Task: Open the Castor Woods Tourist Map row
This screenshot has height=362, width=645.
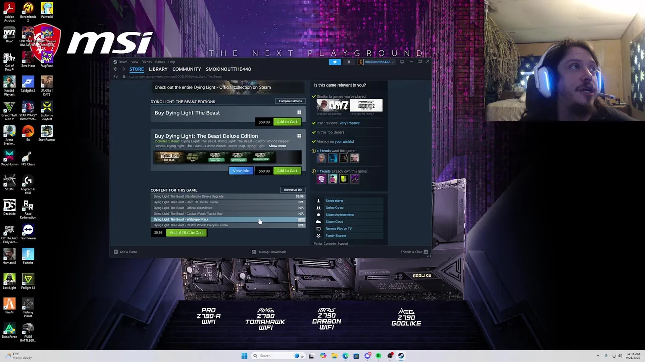Action: tap(228, 214)
